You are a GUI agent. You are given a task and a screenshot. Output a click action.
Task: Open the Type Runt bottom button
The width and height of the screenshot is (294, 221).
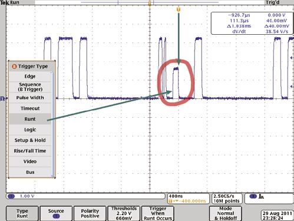click(x=22, y=213)
